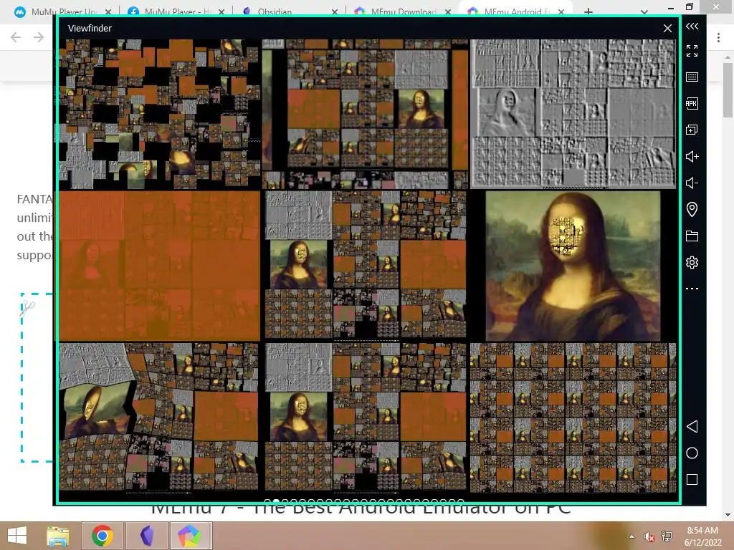Viewport: 734px width, 550px height.
Task: Open File Explorer from taskbar
Action: pyautogui.click(x=57, y=536)
